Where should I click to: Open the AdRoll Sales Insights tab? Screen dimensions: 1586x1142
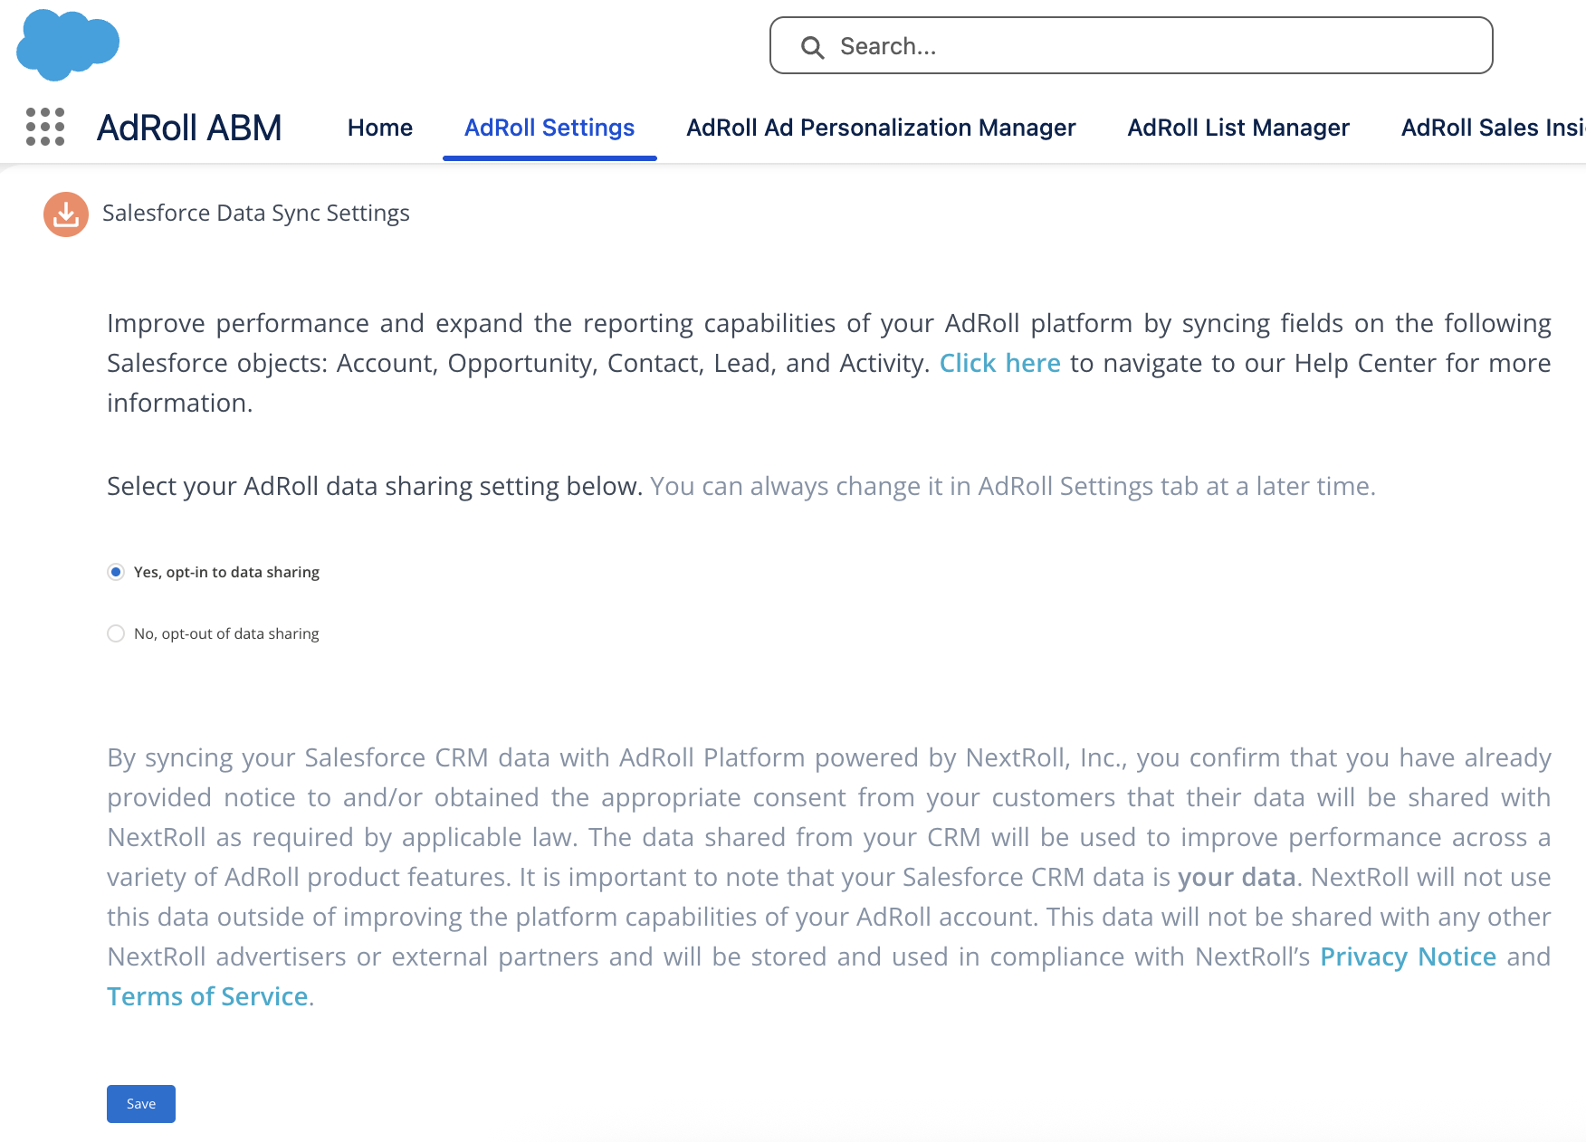click(1492, 128)
